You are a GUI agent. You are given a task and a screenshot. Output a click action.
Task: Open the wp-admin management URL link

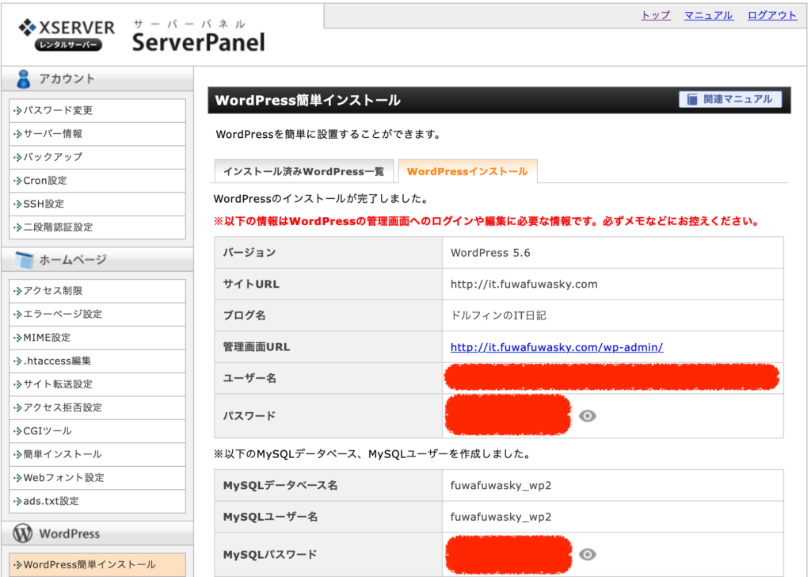click(x=557, y=347)
